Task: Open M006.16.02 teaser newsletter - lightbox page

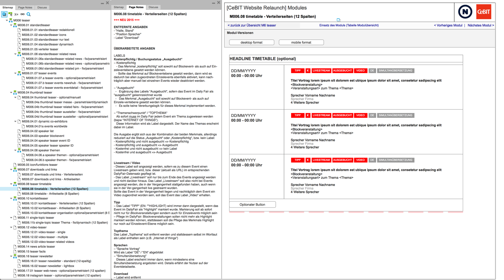Action: [x=48, y=266]
